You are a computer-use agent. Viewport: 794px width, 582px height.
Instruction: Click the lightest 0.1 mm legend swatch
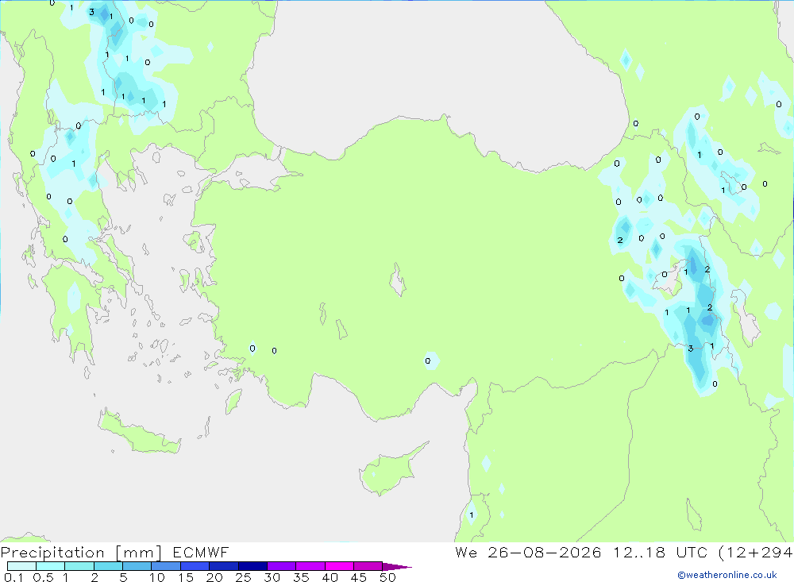(x=21, y=566)
